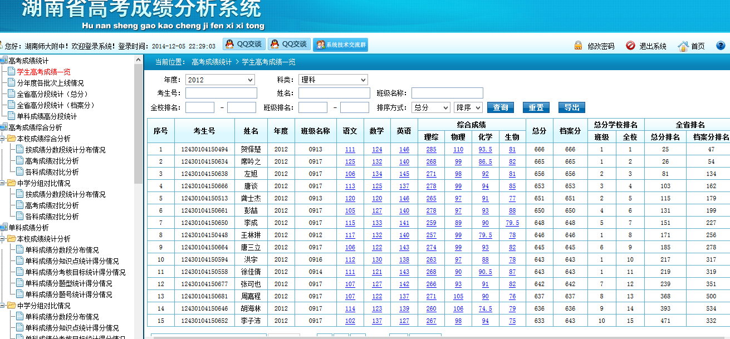The height and width of the screenshot is (339, 730).
Task: Select 学生高考成绩一览 in the tree
Action: click(x=43, y=72)
